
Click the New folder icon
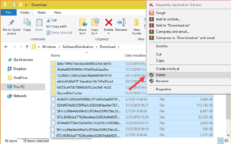pyautogui.click(x=137, y=23)
